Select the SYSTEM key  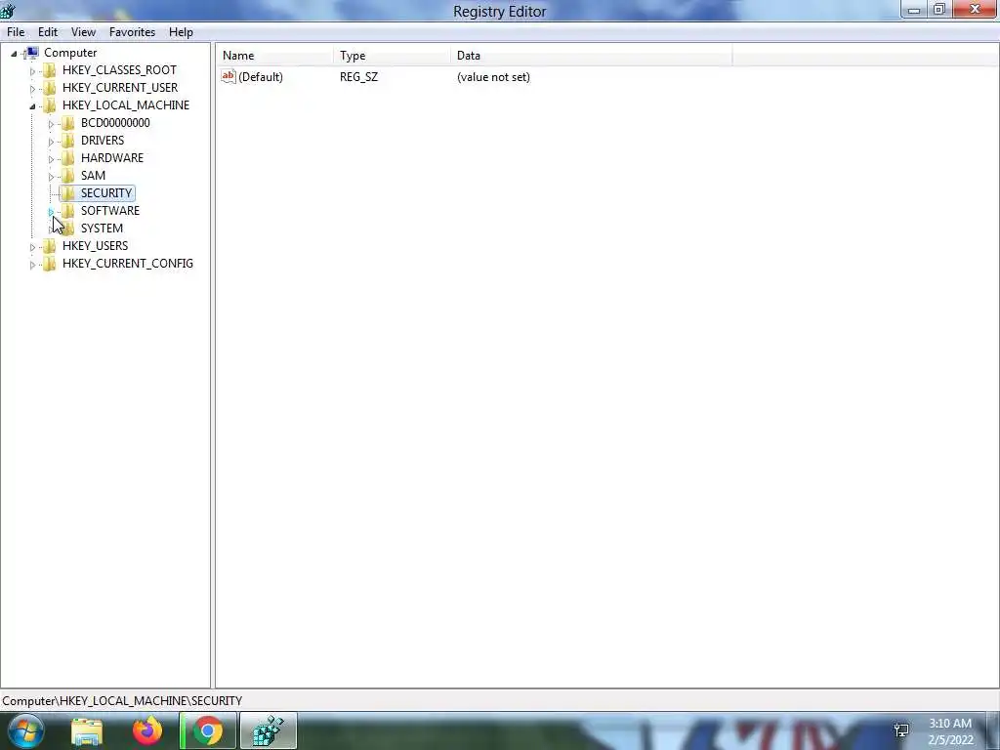coord(102,229)
